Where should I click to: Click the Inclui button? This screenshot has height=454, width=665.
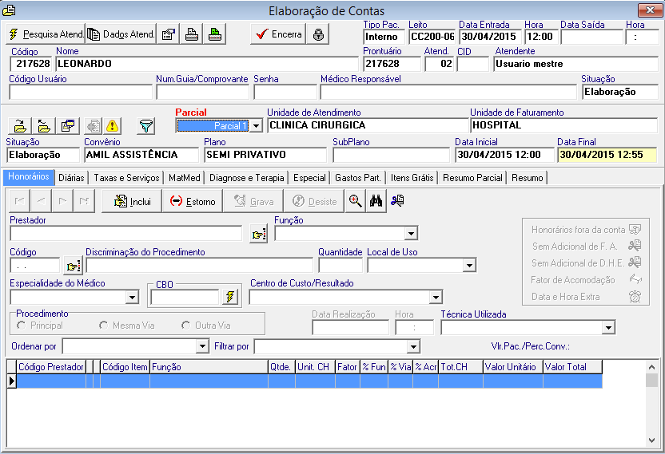pyautogui.click(x=132, y=201)
